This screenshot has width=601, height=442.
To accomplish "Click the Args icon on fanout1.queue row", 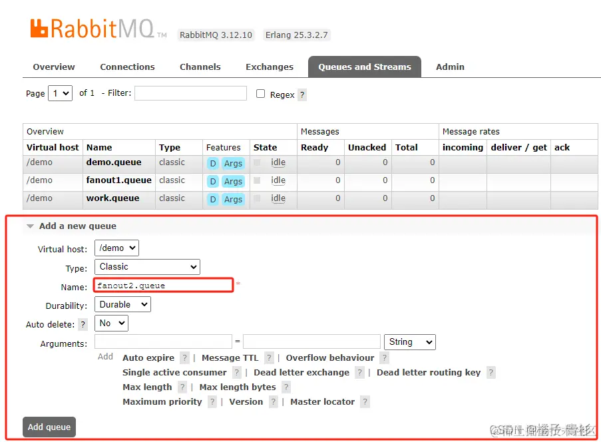I will click(x=233, y=180).
